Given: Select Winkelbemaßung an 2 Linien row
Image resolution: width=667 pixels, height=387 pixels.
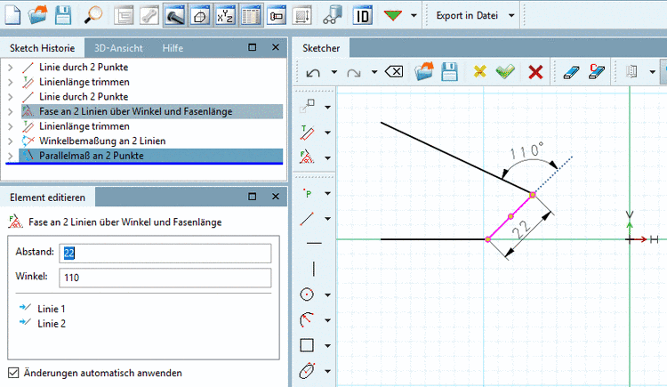Looking at the screenshot, I should (152, 141).
